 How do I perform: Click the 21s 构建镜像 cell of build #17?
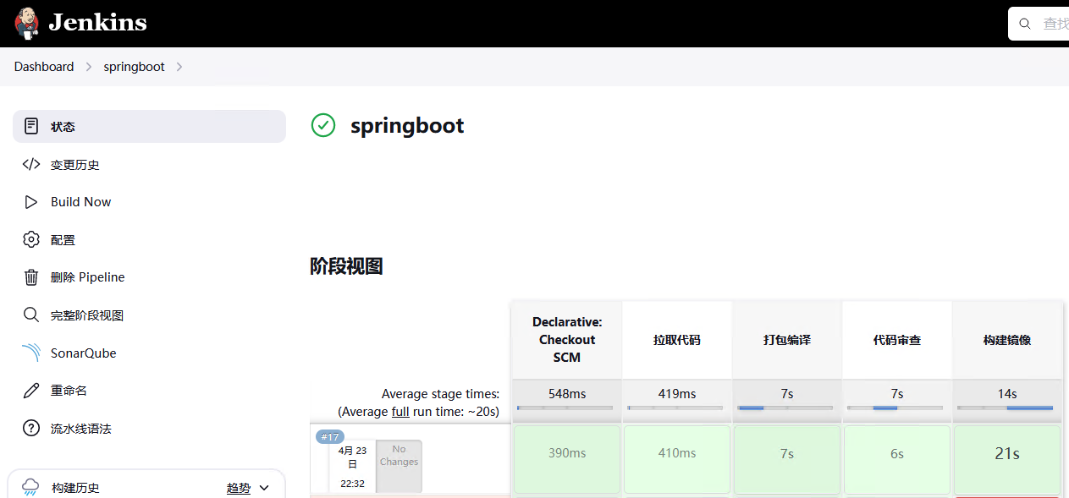(1007, 459)
